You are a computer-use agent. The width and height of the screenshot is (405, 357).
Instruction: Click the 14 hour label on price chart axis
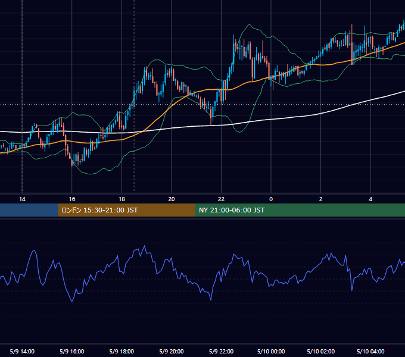[x=22, y=199]
